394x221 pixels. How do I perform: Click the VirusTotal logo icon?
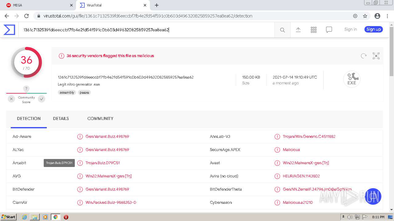(9, 30)
